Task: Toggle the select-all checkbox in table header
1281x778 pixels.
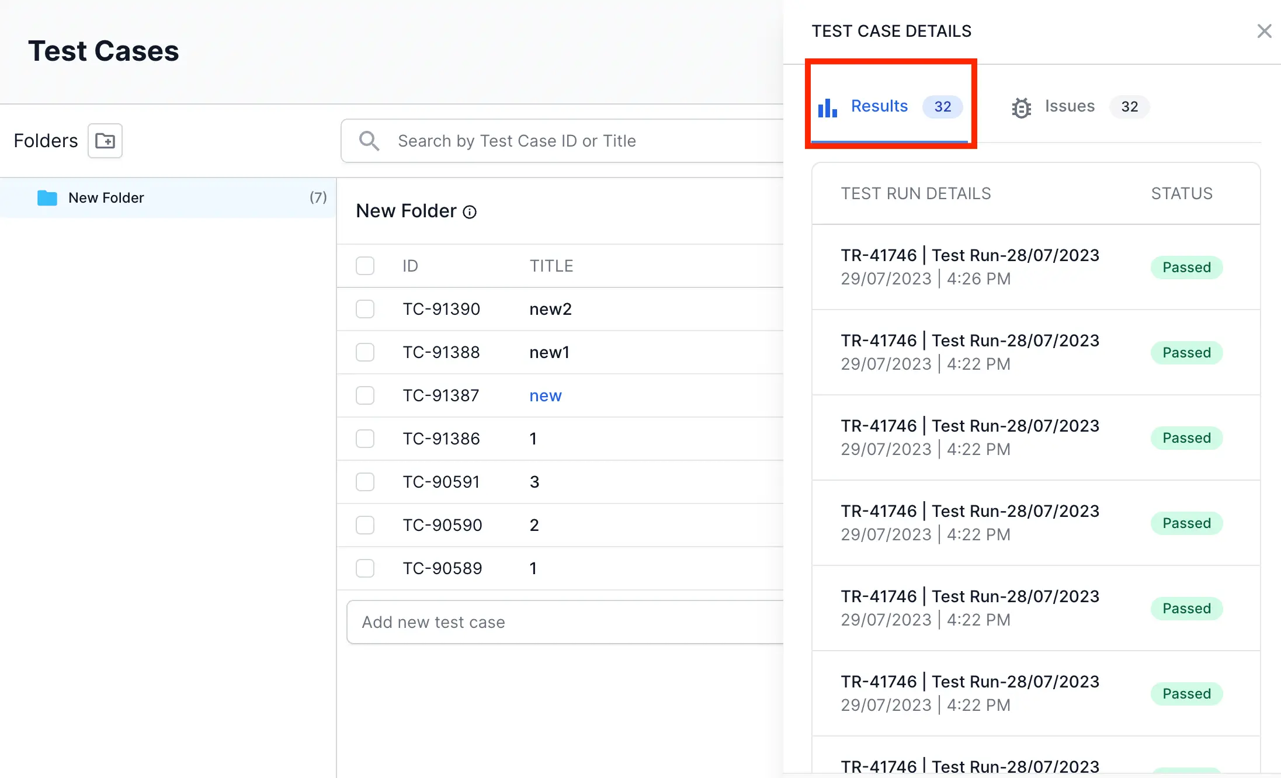Action: (365, 266)
